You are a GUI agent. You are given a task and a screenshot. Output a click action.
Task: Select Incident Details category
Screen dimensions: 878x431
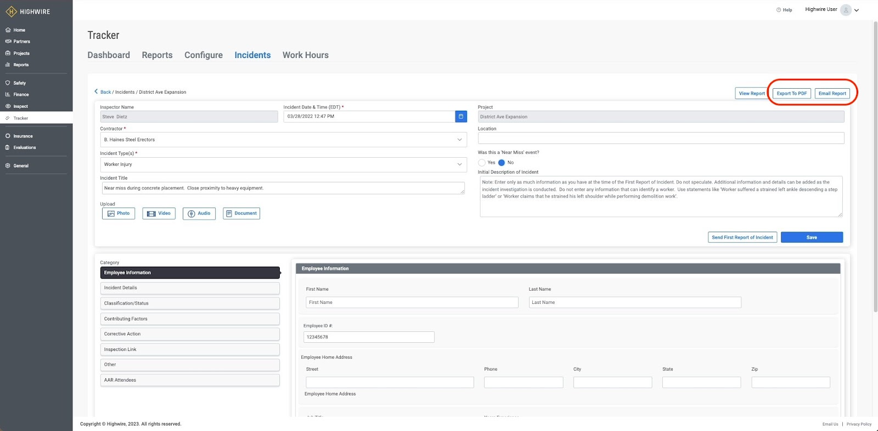tap(190, 288)
